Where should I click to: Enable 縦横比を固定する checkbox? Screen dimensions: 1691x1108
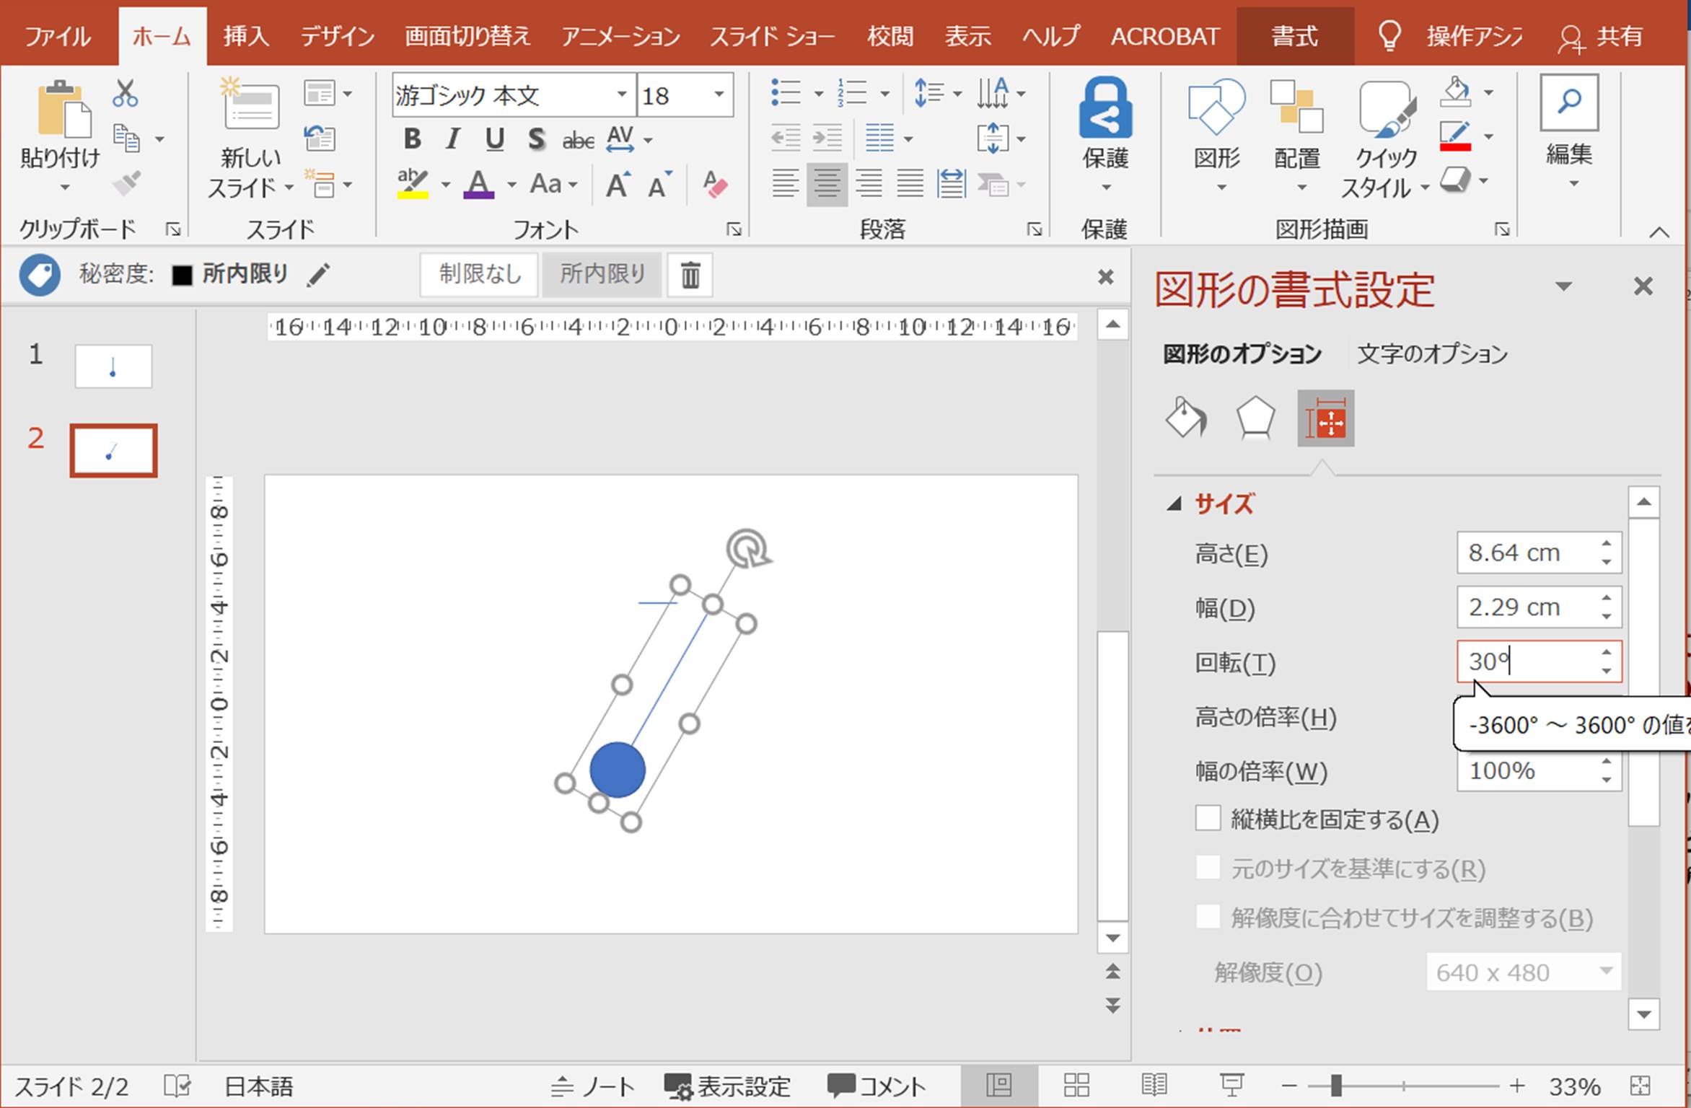pyautogui.click(x=1208, y=819)
